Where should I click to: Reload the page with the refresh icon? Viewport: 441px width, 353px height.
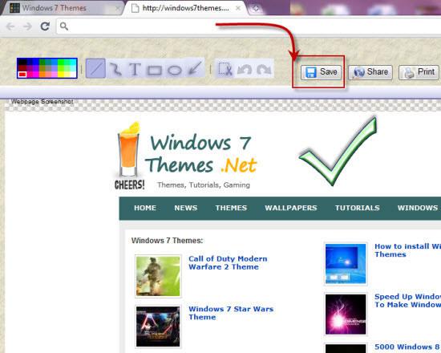pyautogui.click(x=45, y=26)
